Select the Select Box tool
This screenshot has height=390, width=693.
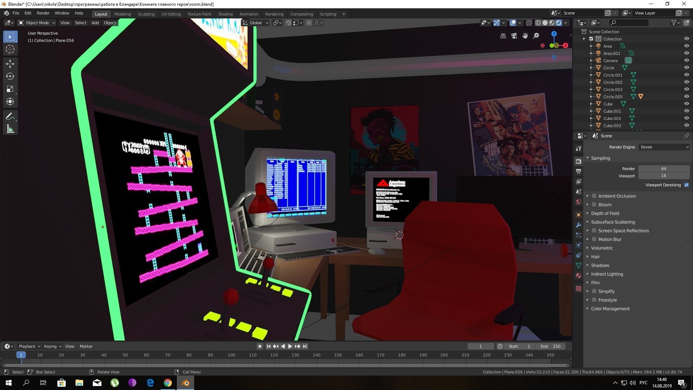pyautogui.click(x=10, y=36)
